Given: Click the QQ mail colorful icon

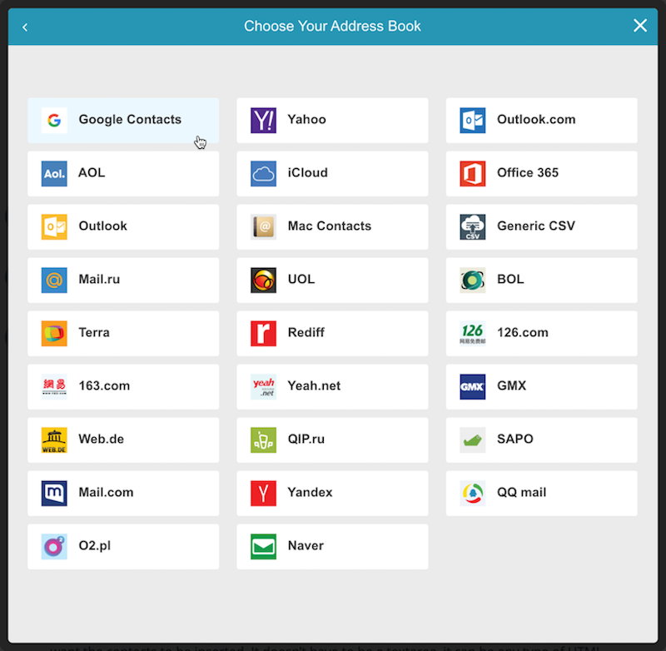Looking at the screenshot, I should (472, 494).
